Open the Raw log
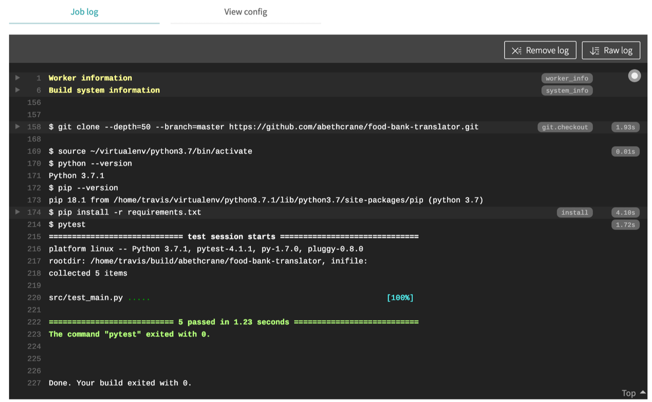Screen dimensions: 652x402 (611, 50)
